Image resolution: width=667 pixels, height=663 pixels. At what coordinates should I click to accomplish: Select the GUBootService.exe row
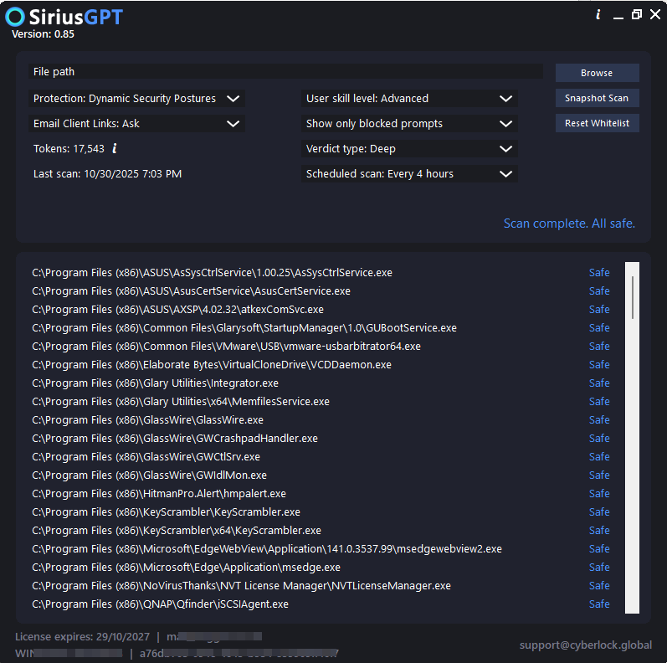[x=321, y=327]
